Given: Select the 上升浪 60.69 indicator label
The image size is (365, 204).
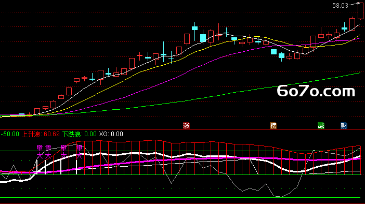Looking at the screenshot, I should [x=41, y=134].
